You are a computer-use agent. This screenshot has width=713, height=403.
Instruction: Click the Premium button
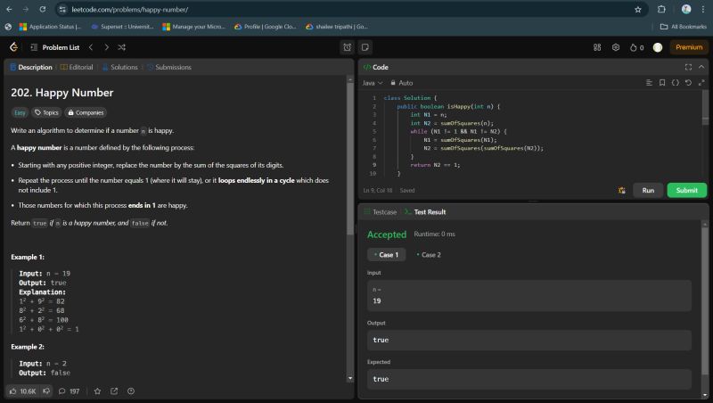[689, 47]
